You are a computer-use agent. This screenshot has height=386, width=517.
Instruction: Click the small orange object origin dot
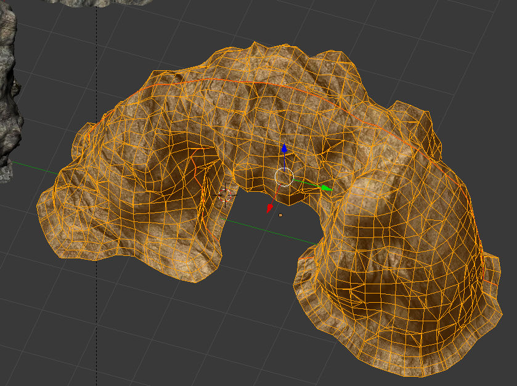pos(280,215)
